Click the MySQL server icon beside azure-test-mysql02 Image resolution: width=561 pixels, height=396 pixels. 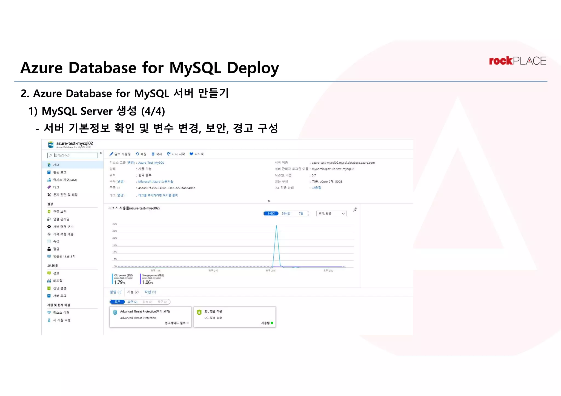click(51, 144)
